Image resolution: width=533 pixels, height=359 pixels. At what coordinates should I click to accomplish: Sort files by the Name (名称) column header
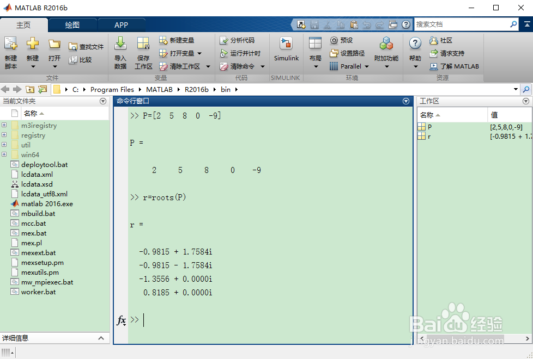(65, 113)
